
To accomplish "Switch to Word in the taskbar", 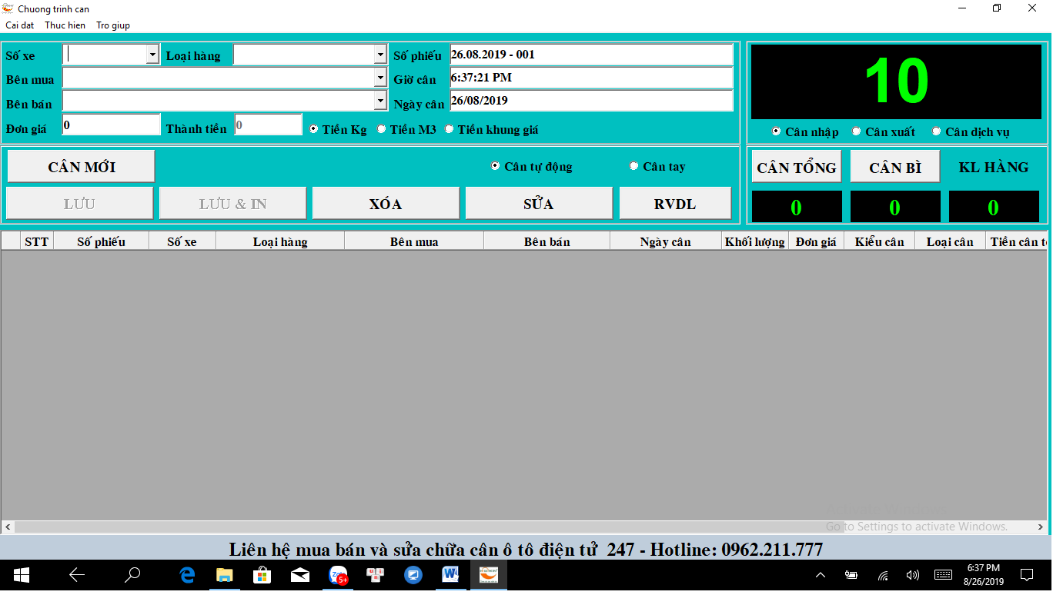I will coord(450,575).
